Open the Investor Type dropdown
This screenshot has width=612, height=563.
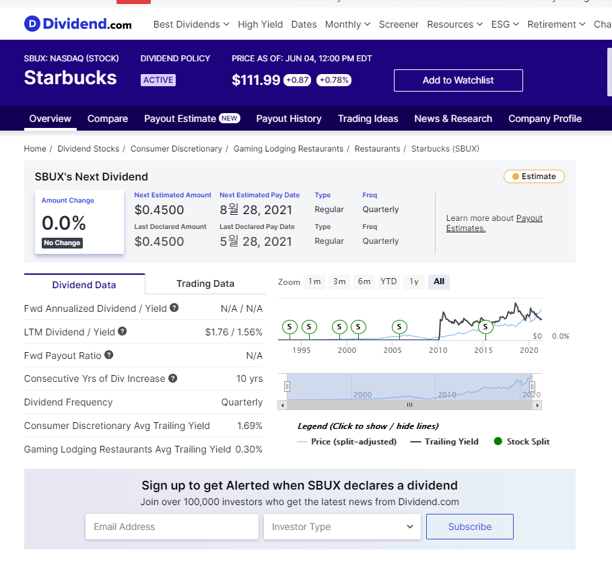click(x=342, y=527)
